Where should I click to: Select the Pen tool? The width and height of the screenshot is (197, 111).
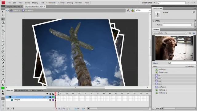point(3,30)
